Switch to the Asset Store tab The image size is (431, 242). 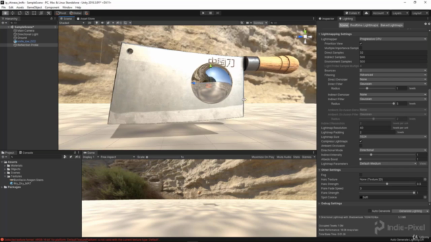point(86,19)
